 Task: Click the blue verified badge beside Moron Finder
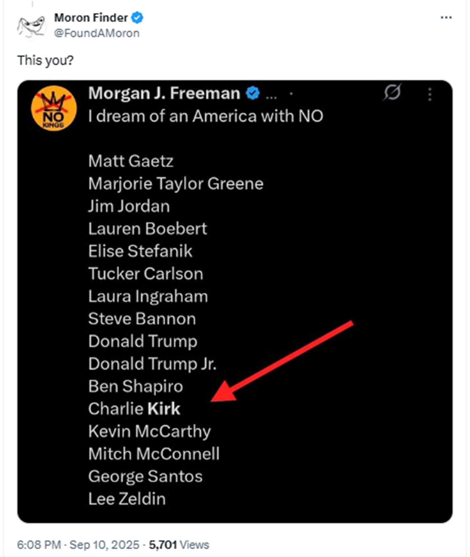[137, 18]
